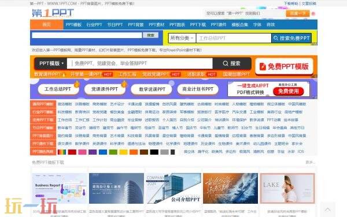Select the purple color swatch
The image size is (347, 217).
pyautogui.click(x=93, y=152)
